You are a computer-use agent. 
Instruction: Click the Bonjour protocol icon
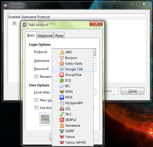pos(62,58)
